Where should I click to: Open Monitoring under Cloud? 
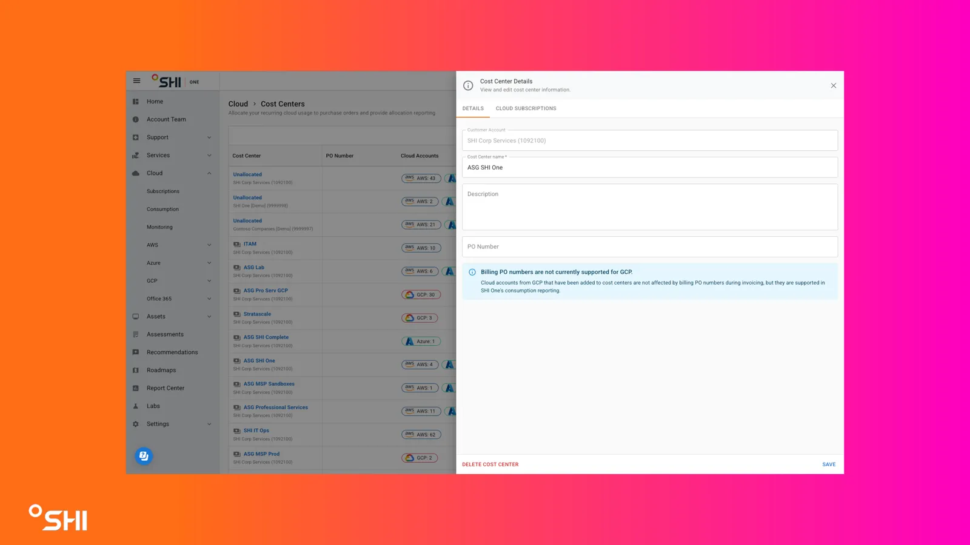(x=159, y=227)
